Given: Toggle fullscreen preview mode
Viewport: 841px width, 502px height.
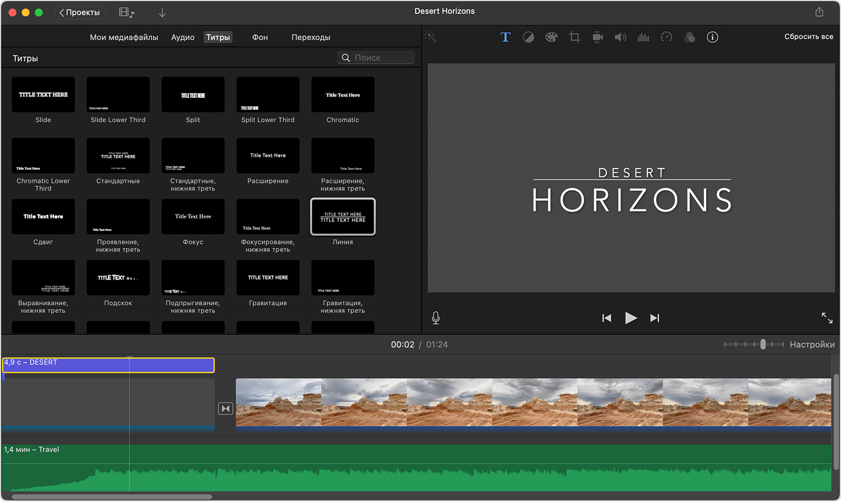Looking at the screenshot, I should (x=827, y=318).
